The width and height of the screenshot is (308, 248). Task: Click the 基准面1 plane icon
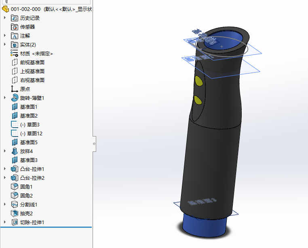coord(15,107)
